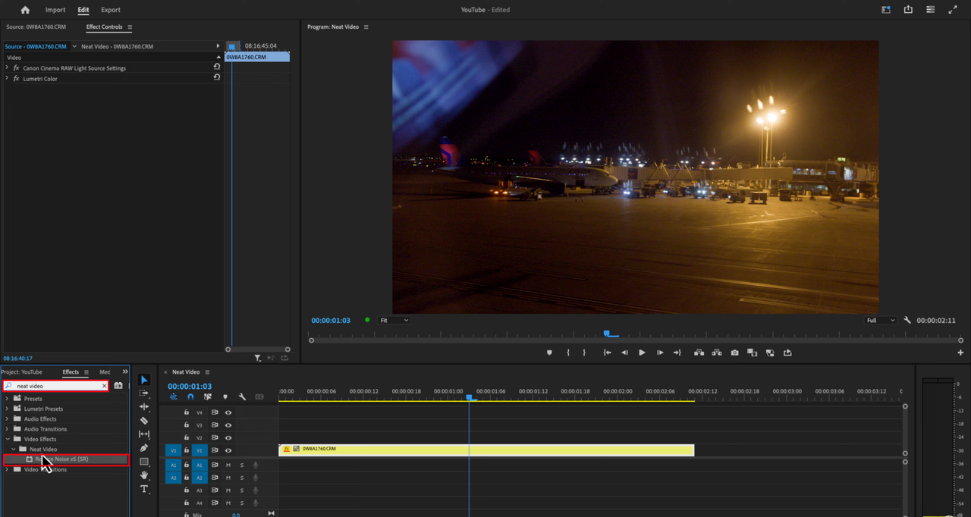Hide track V2 using eye icon
This screenshot has height=517, width=971.
coord(228,438)
